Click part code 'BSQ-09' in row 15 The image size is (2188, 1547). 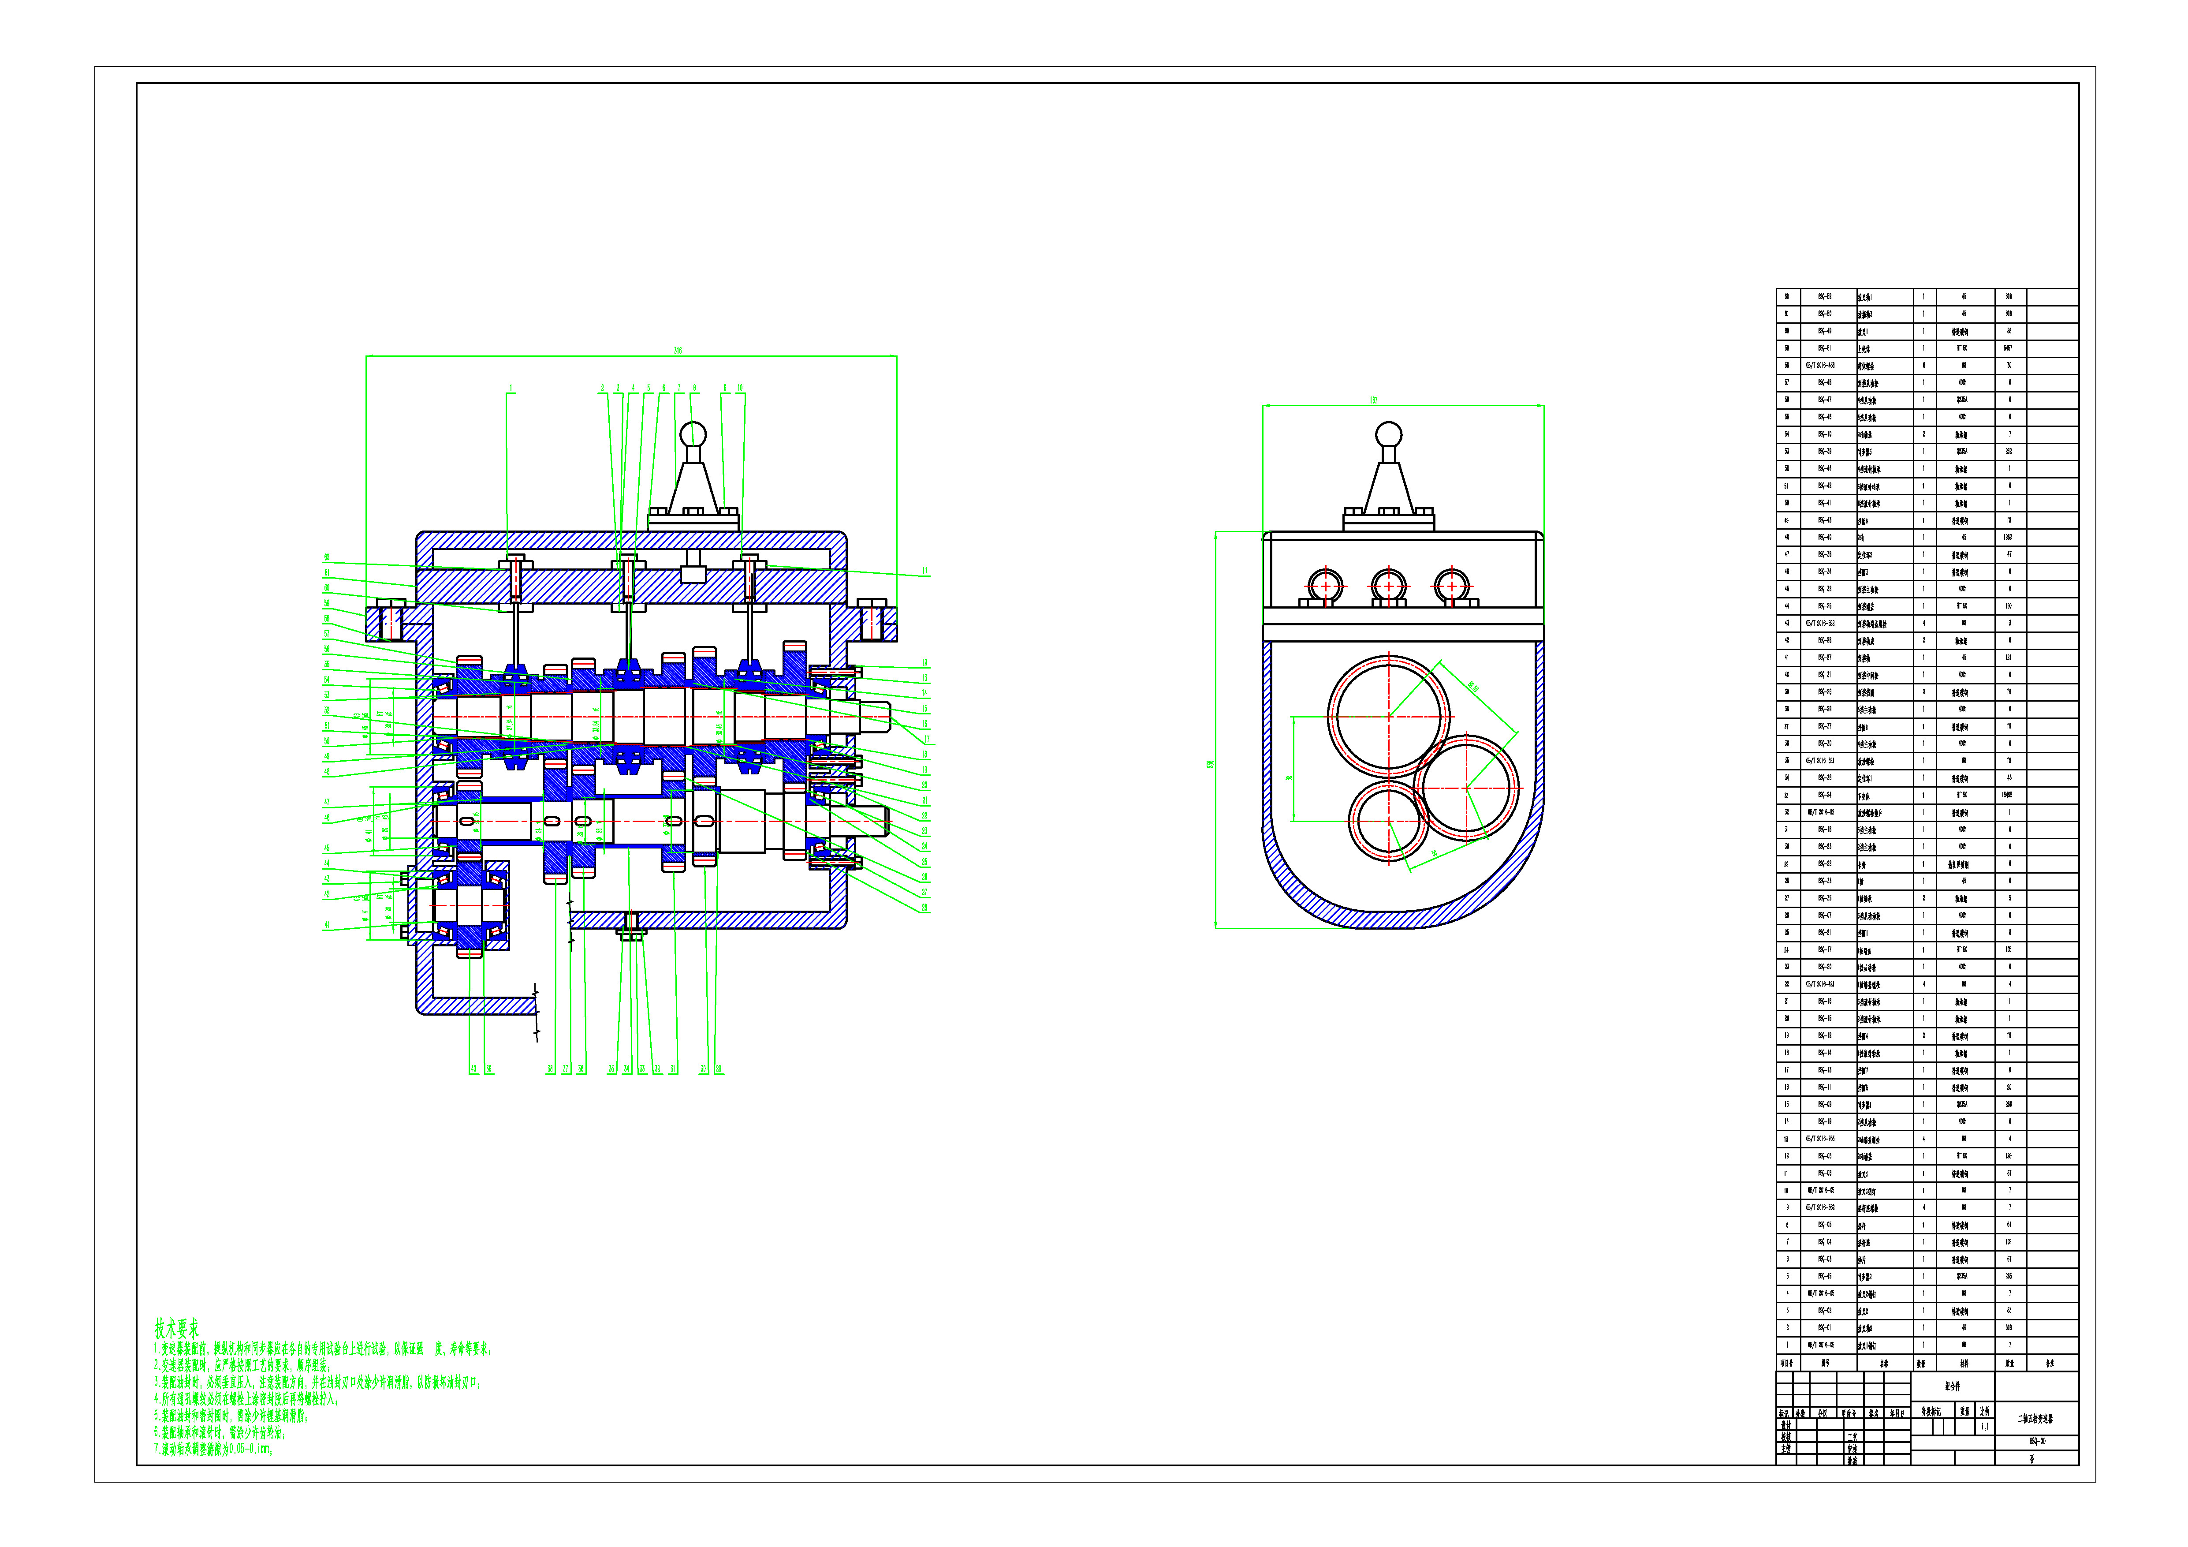[x=1825, y=1104]
